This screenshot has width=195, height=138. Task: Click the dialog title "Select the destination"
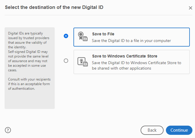pos(54,7)
